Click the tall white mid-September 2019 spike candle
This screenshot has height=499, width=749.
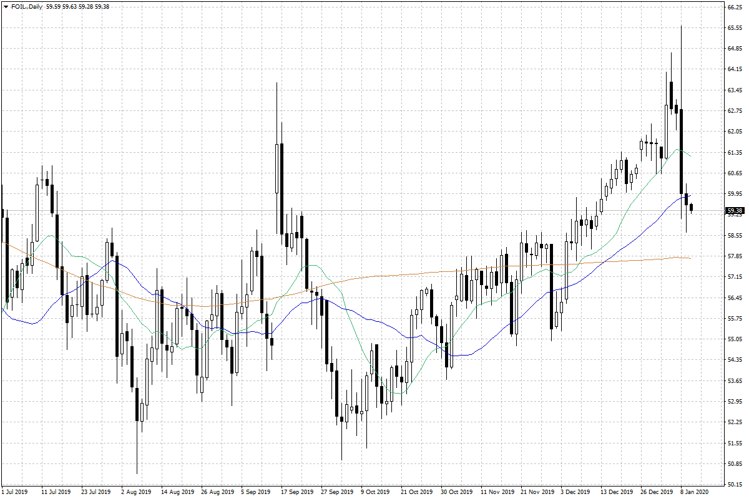[x=277, y=168]
